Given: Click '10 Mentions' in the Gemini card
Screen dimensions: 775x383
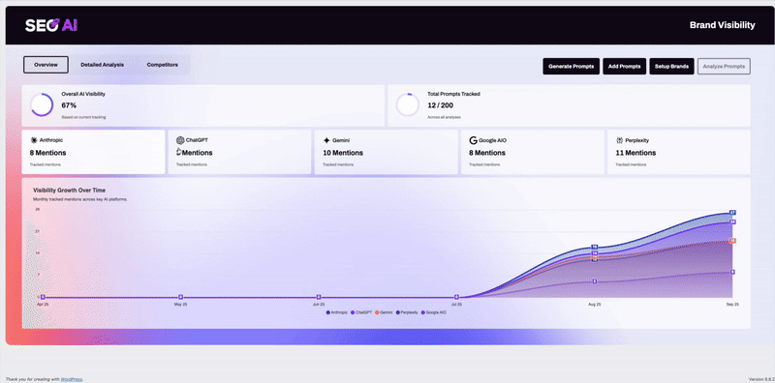Looking at the screenshot, I should point(343,153).
